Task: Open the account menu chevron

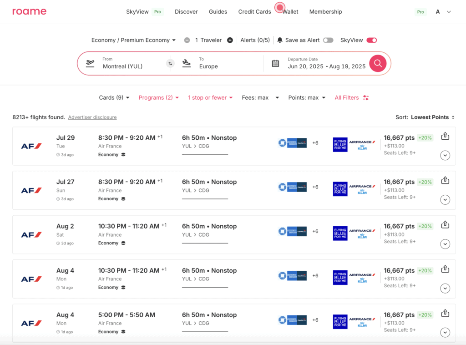Action: point(449,12)
